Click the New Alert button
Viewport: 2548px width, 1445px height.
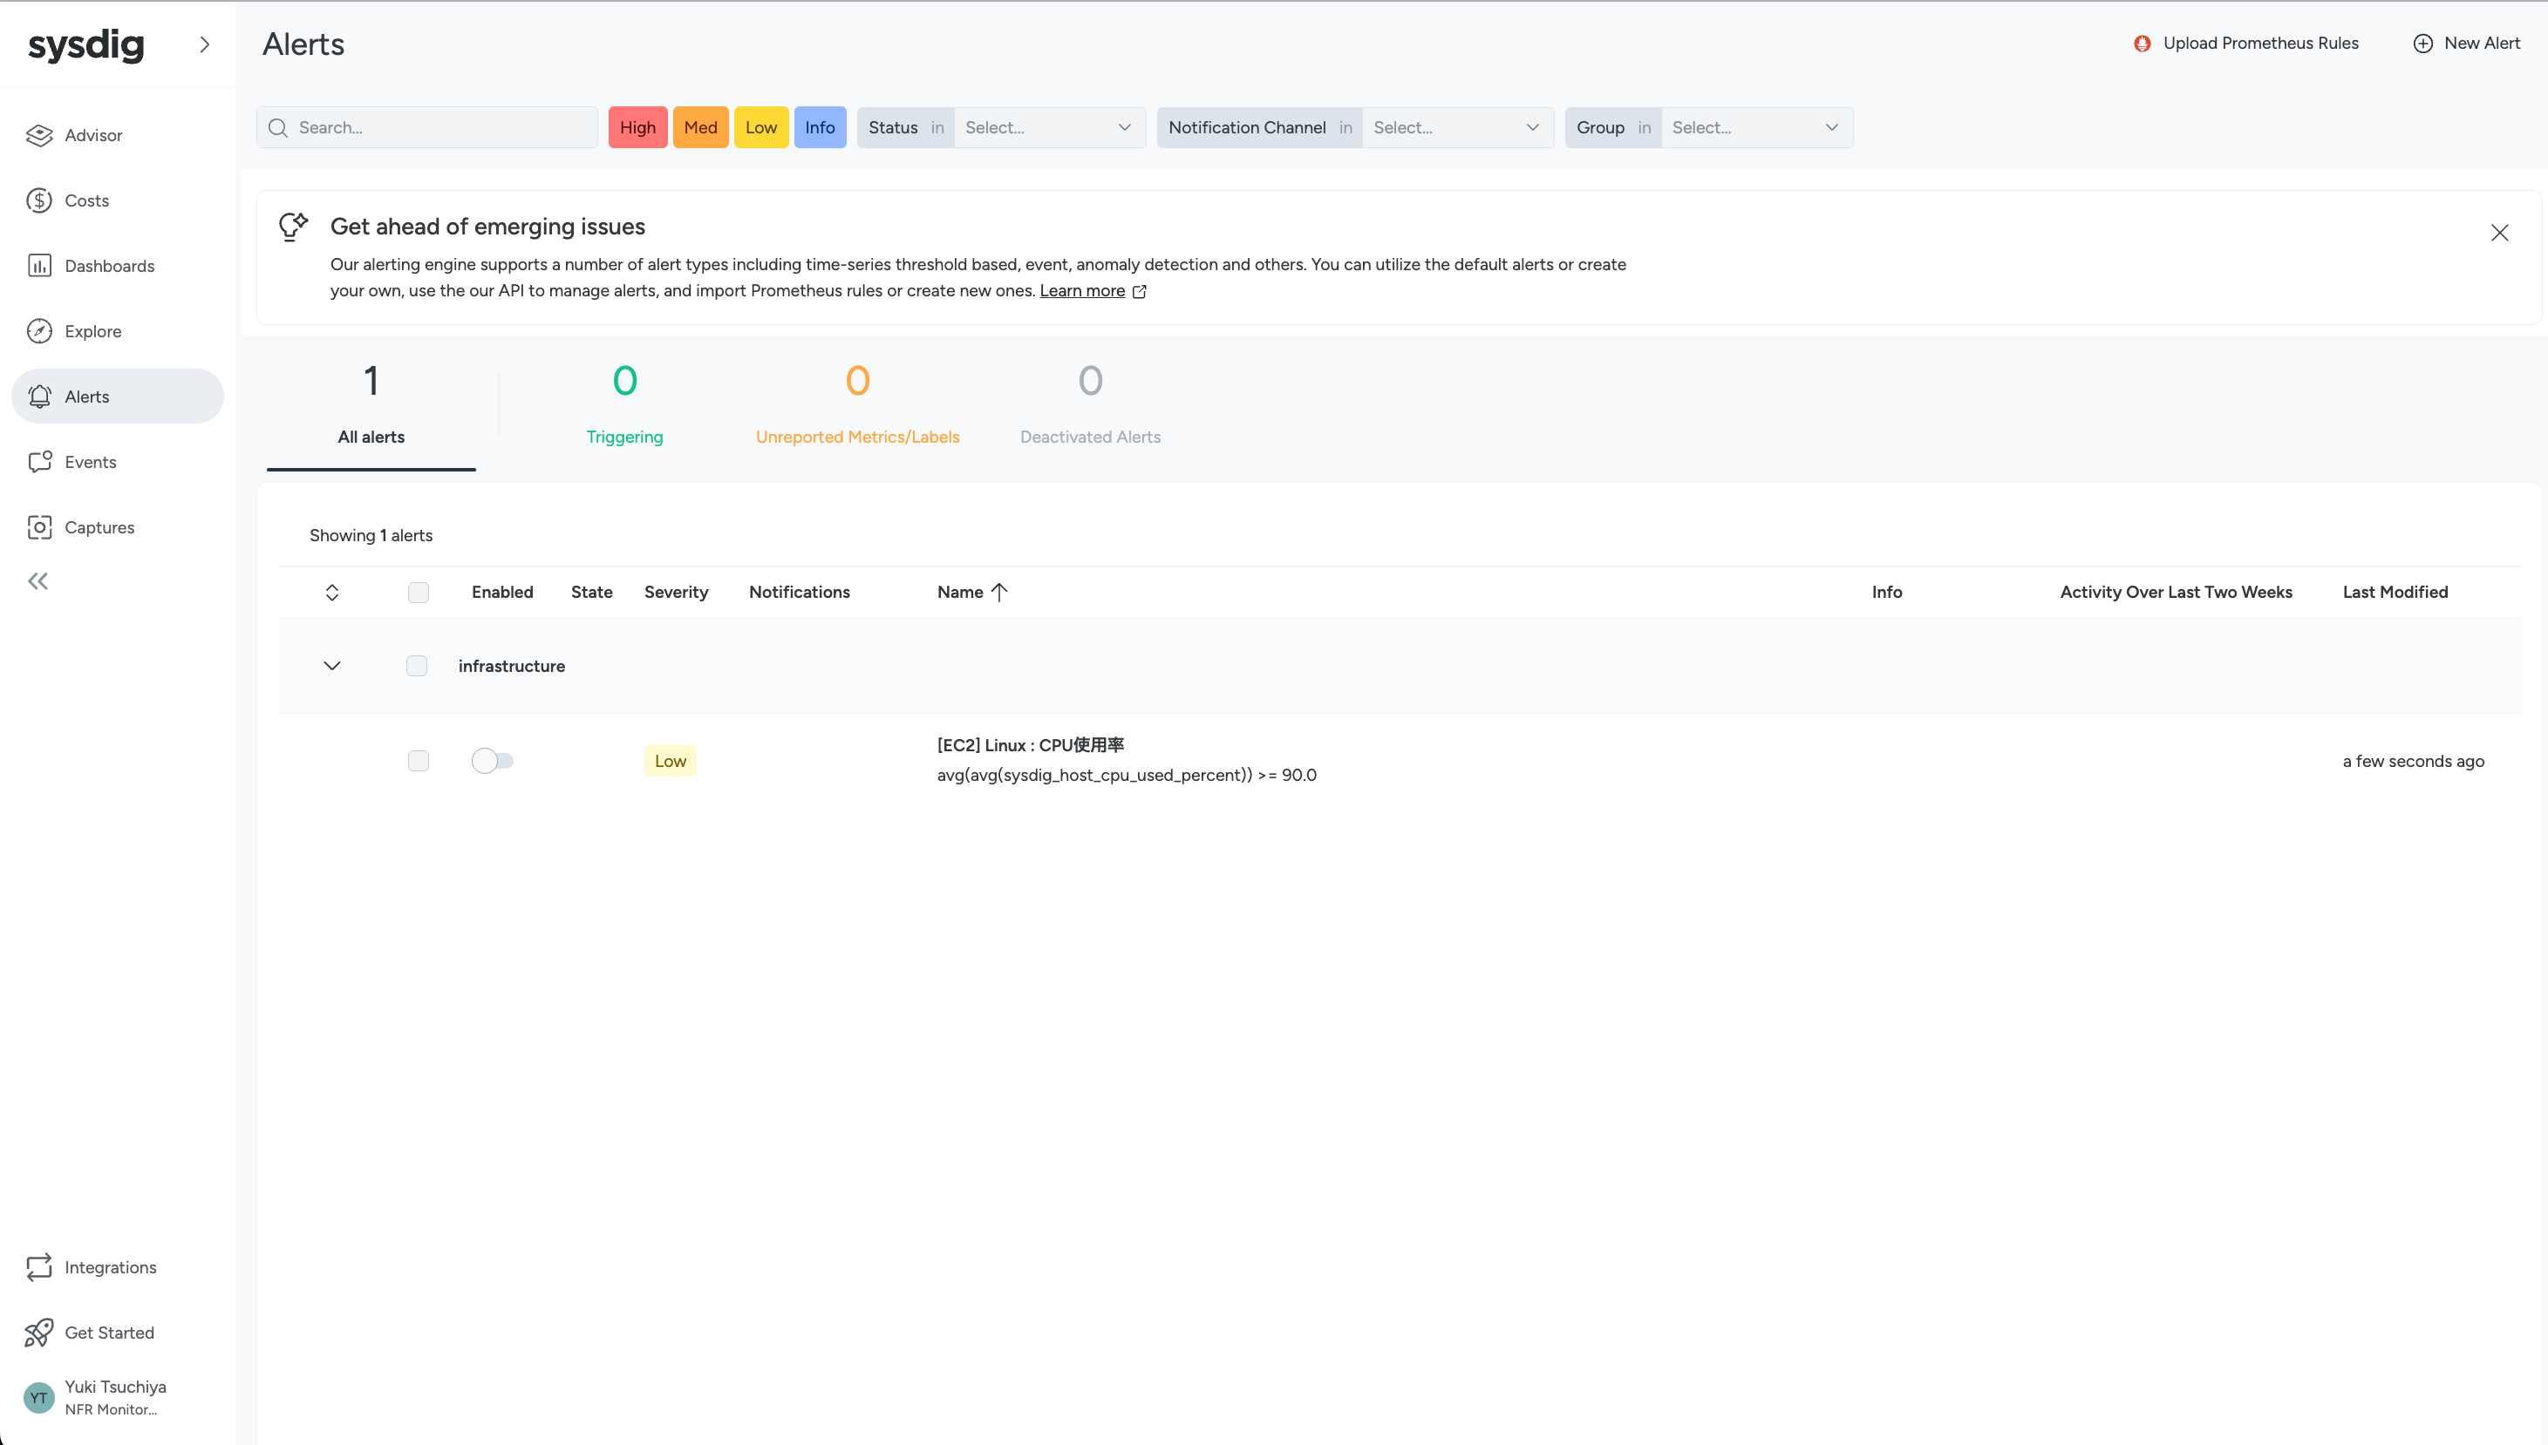pyautogui.click(x=2467, y=44)
